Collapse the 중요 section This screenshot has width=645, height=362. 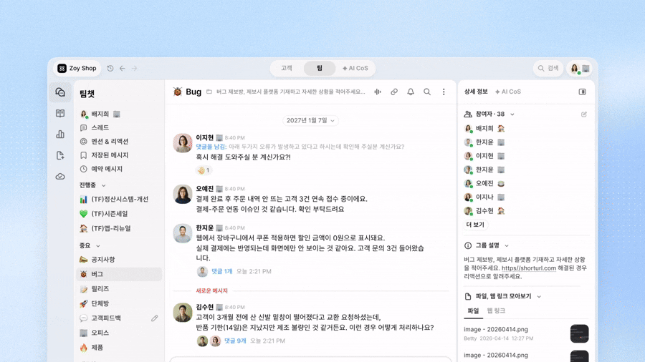click(x=90, y=245)
